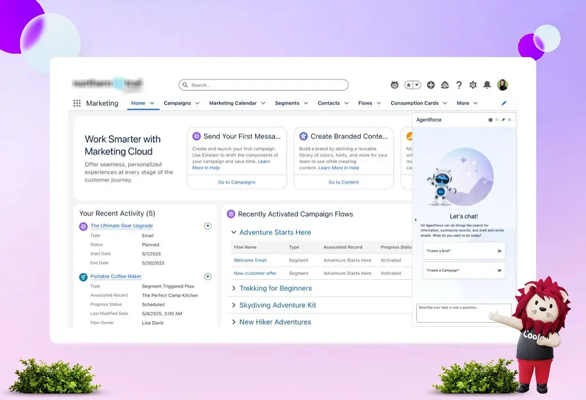Send the "Create a Brief" prompt
The image size is (586, 400).
point(500,251)
